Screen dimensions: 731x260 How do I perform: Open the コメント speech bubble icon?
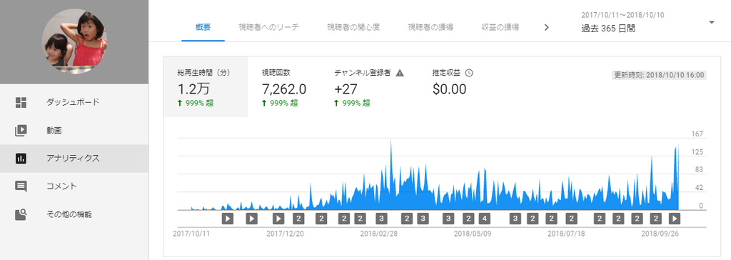coord(21,186)
